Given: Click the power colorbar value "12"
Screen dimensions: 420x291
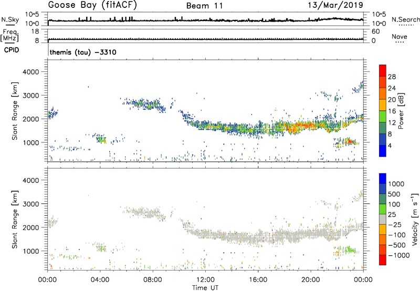Looking at the screenshot, I should click(392, 123).
